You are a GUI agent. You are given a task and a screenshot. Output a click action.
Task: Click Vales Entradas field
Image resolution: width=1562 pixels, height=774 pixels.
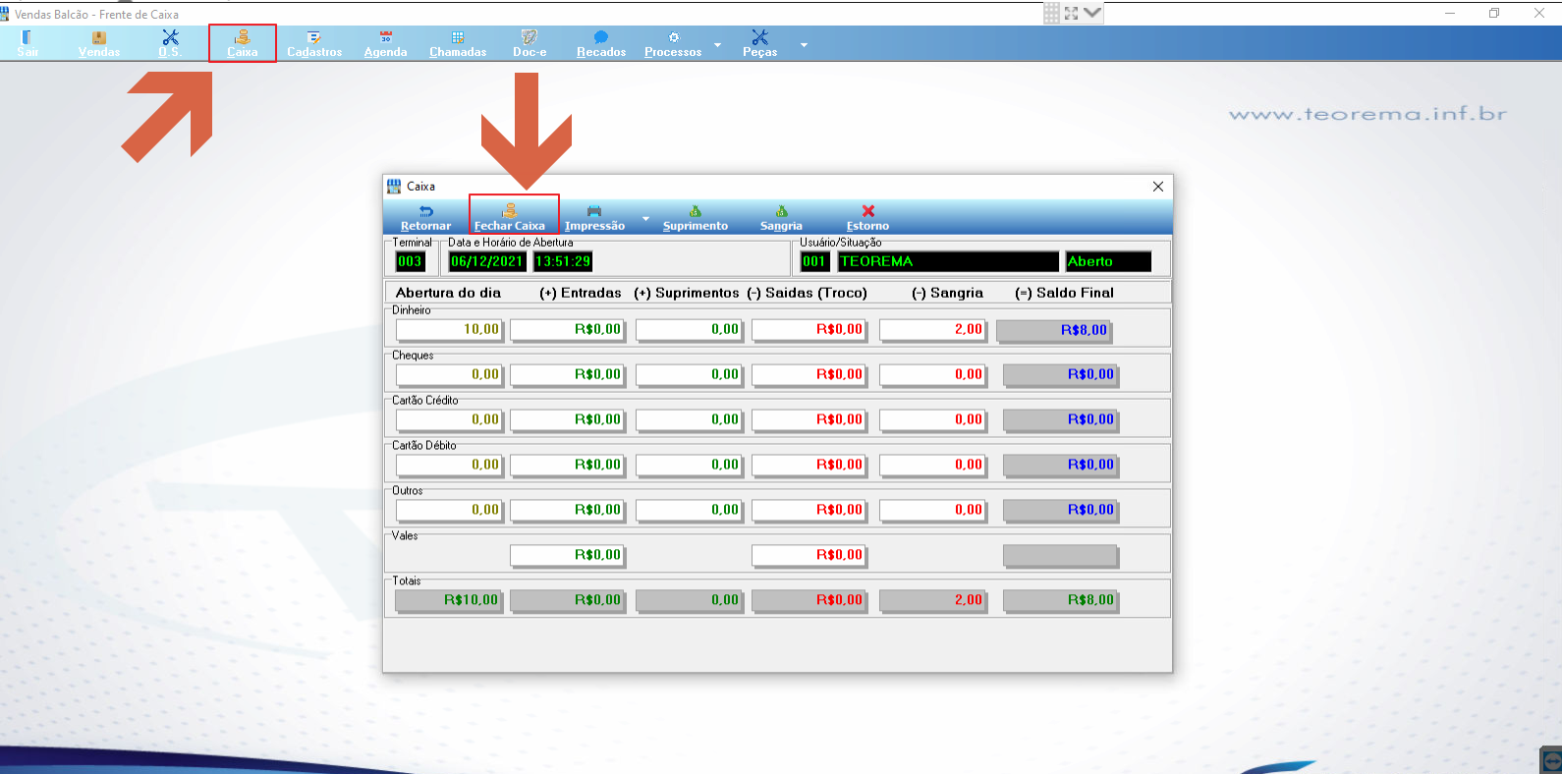click(567, 555)
